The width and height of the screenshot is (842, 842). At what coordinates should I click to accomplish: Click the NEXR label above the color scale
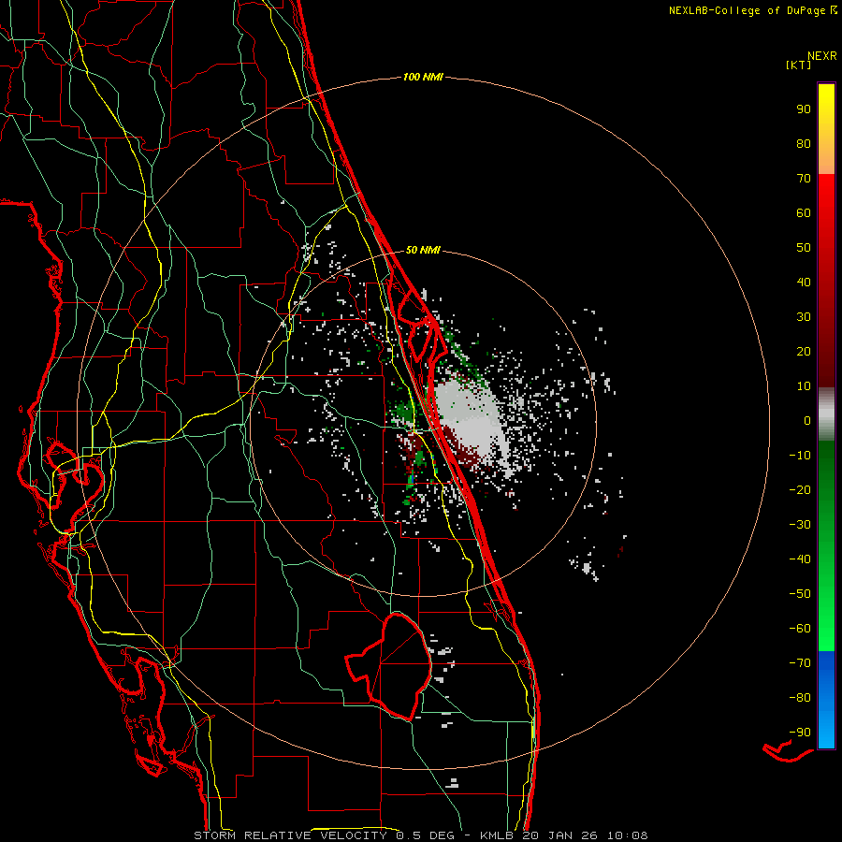point(822,56)
